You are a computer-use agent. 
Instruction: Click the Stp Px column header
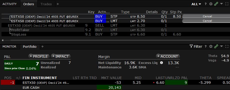click(176, 12)
